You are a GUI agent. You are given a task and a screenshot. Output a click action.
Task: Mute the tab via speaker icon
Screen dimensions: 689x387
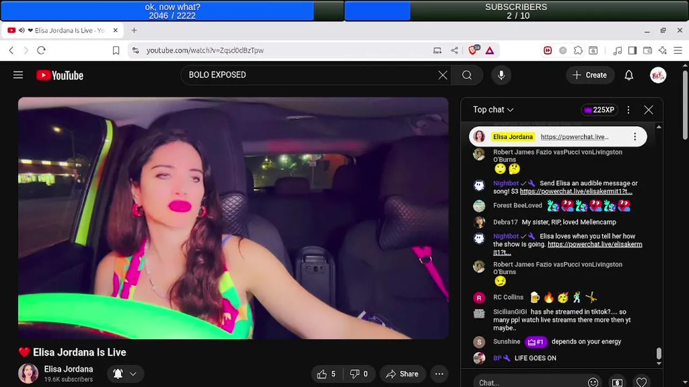(x=22, y=31)
